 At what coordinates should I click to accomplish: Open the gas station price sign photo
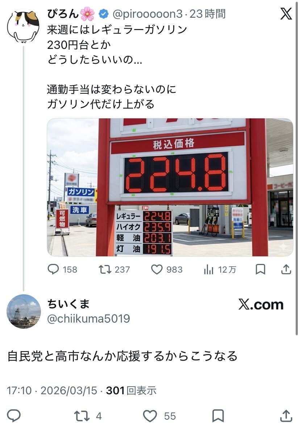pyautogui.click(x=170, y=188)
